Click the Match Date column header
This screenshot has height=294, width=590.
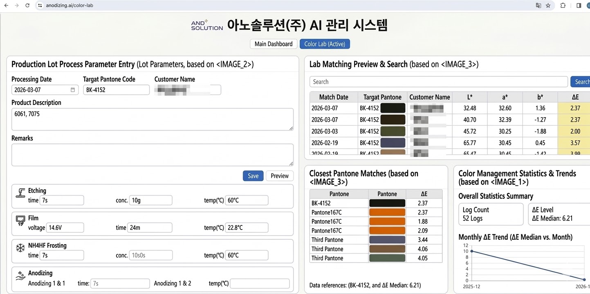(334, 97)
